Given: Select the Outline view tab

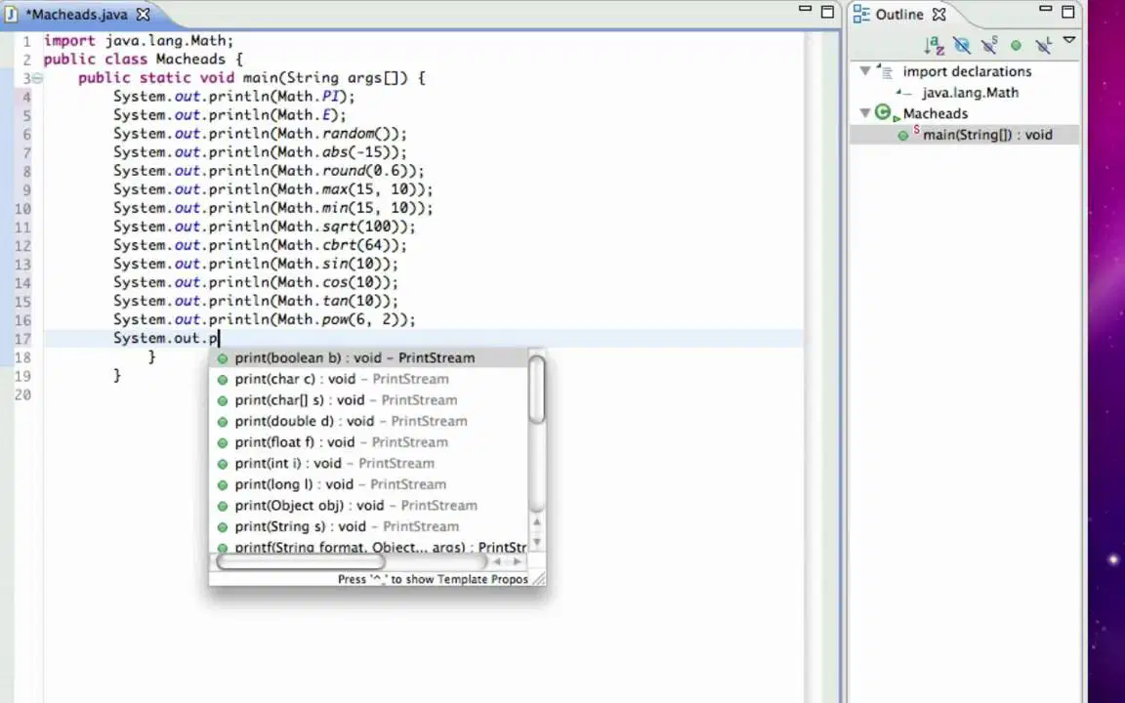Looking at the screenshot, I should pos(899,14).
